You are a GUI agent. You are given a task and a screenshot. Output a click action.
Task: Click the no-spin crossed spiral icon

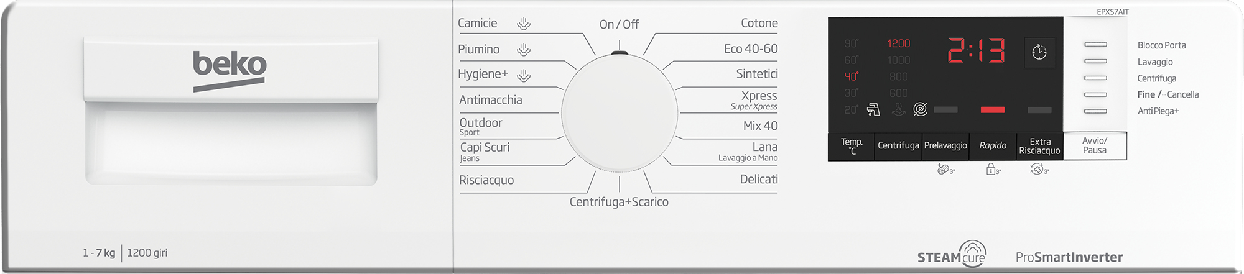tap(921, 109)
